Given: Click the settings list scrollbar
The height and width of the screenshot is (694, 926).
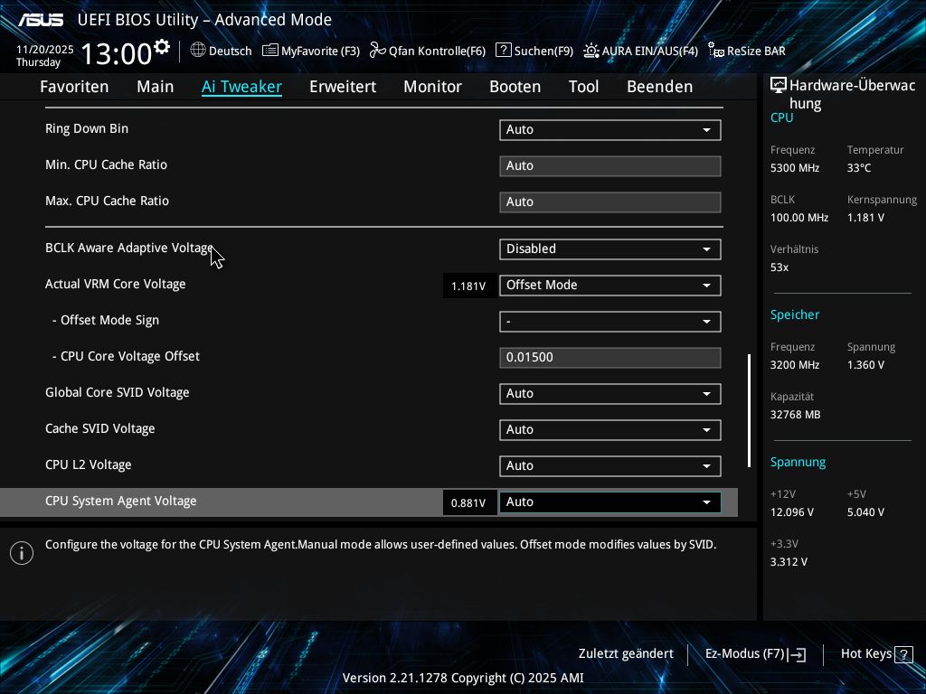Looking at the screenshot, I should pyautogui.click(x=750, y=411).
